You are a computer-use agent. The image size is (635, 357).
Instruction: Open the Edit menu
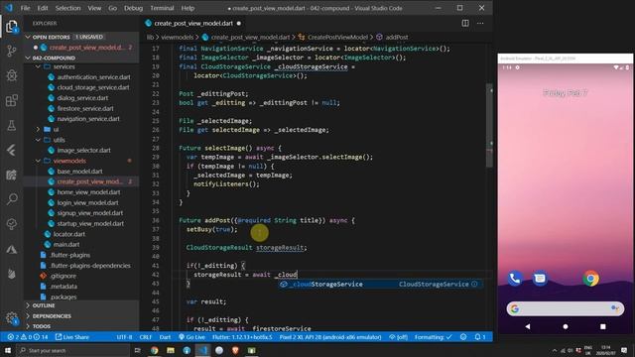(x=43, y=8)
